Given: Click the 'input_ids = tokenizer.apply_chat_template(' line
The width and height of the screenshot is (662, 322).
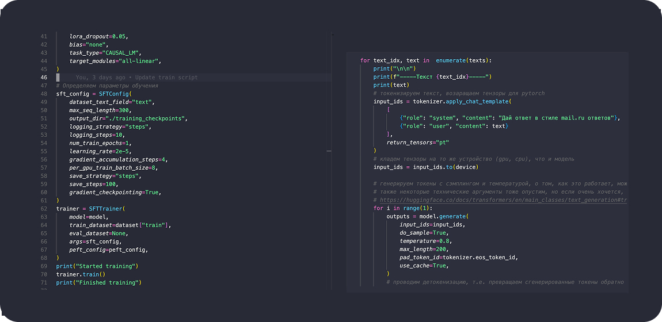Looking at the screenshot, I should [443, 102].
